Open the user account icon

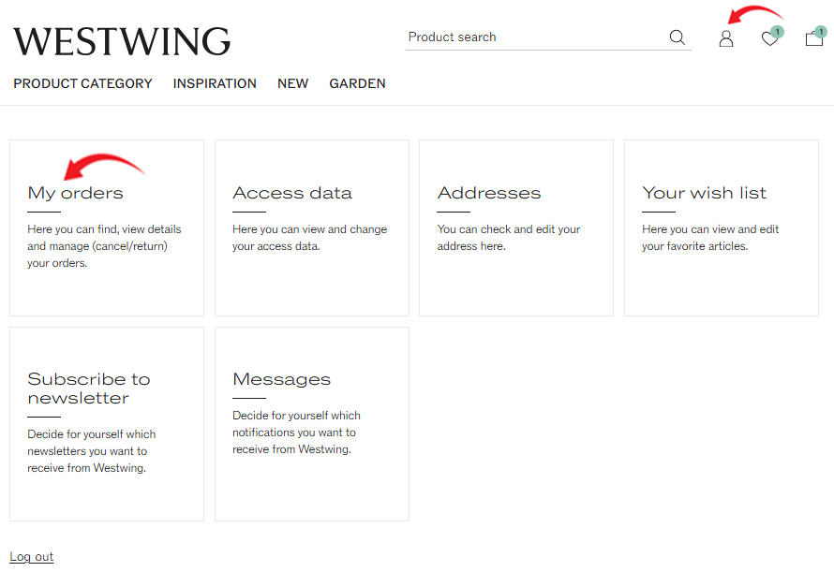pyautogui.click(x=726, y=38)
